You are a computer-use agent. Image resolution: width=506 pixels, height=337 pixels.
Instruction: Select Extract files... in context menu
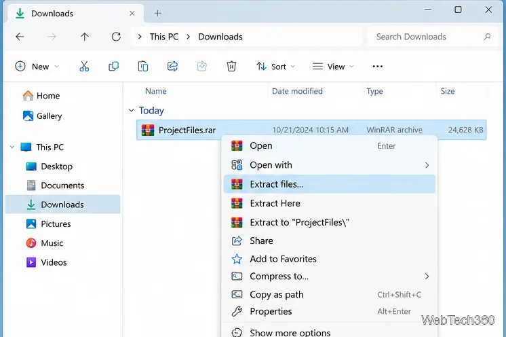(330, 184)
